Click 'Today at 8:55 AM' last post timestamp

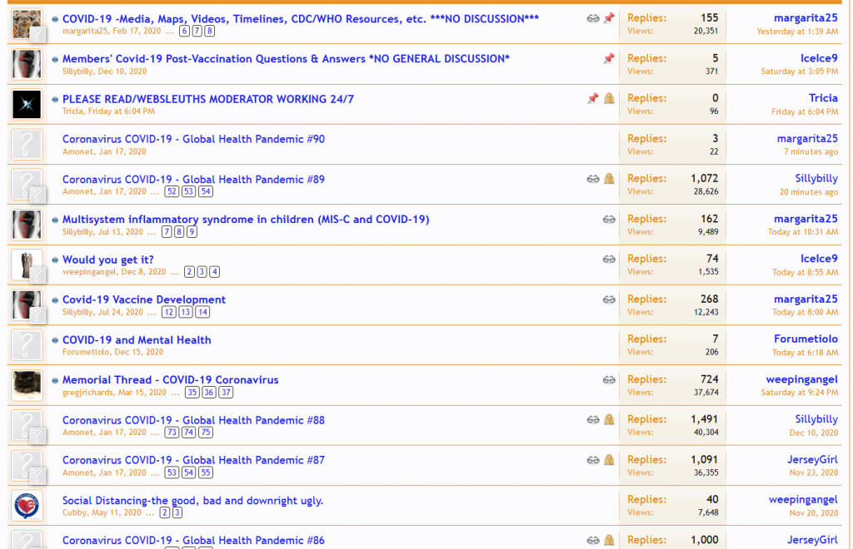[805, 272]
